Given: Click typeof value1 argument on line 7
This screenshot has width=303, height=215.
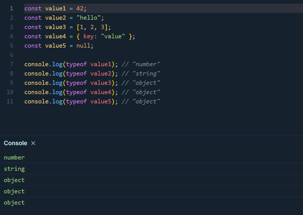Looking at the screenshot, I should pos(89,64).
